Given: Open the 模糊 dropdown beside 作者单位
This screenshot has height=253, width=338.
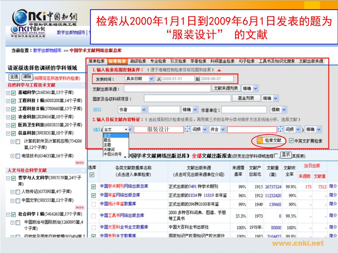Looking at the screenshot, I should 278,110.
